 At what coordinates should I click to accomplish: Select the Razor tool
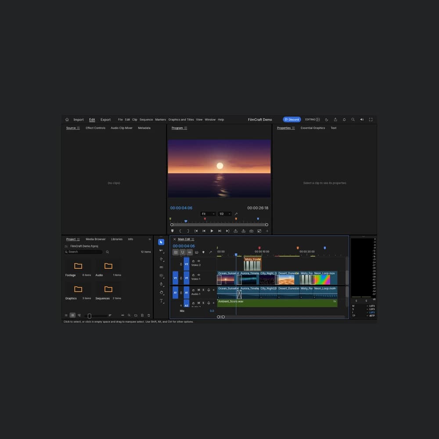pos(161,267)
